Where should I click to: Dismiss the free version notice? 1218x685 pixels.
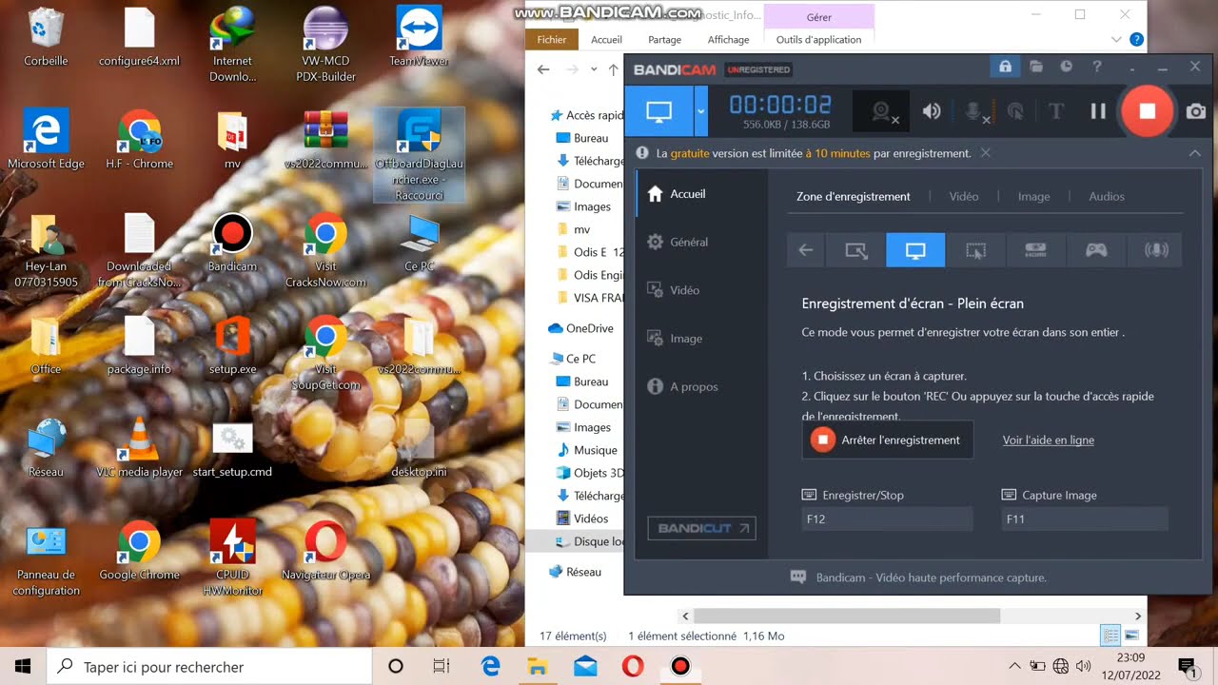point(986,152)
